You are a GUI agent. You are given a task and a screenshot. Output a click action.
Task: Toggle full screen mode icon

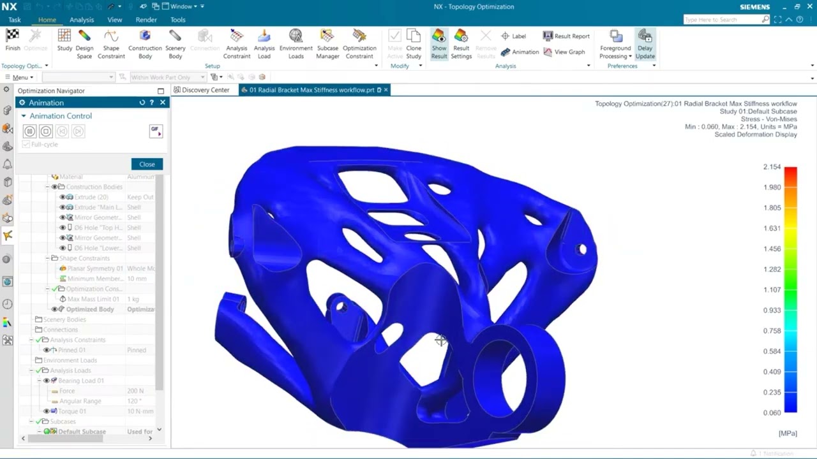[777, 20]
